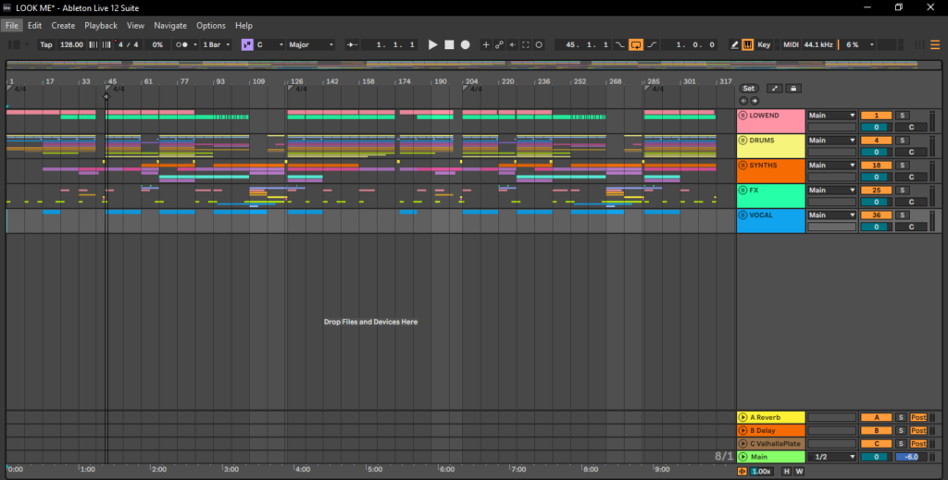948x480 pixels.
Task: Click the Tap tempo button
Action: pyautogui.click(x=45, y=44)
